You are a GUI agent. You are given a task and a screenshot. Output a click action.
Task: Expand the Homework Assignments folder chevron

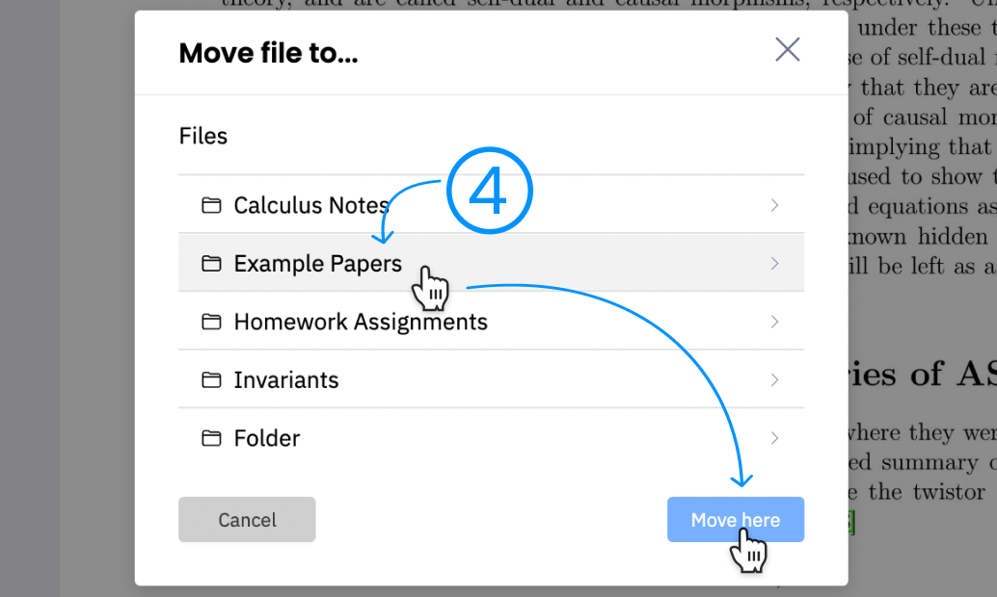coord(774,321)
